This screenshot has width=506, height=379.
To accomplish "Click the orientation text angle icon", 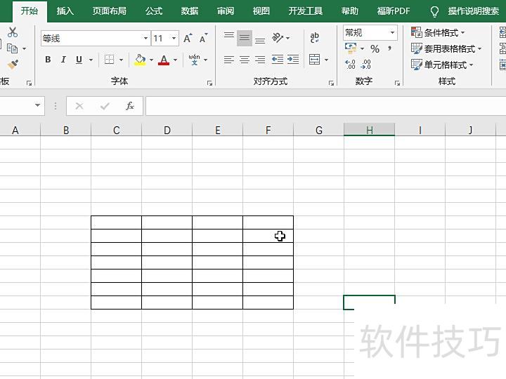I will click(x=278, y=38).
